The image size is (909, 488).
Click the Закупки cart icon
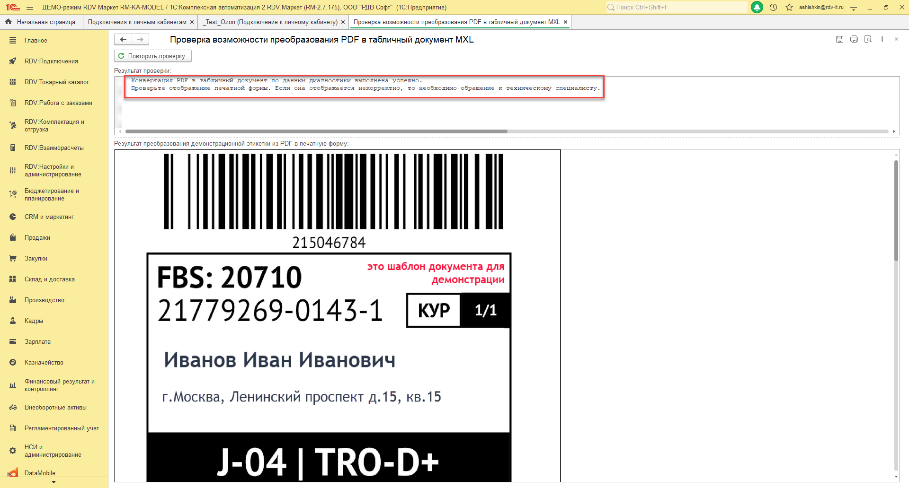[x=13, y=259]
